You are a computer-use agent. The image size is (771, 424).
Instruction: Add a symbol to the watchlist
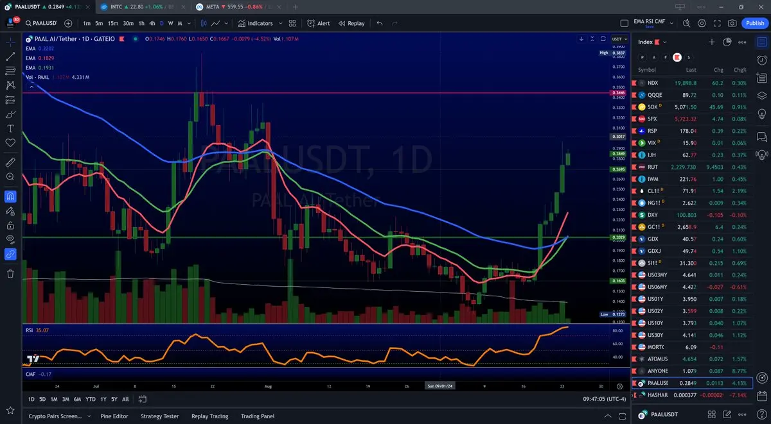tap(712, 42)
